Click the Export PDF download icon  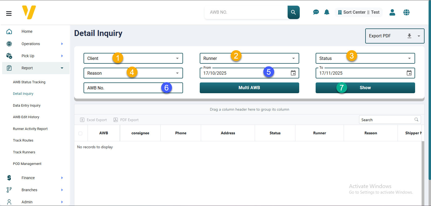[409, 36]
